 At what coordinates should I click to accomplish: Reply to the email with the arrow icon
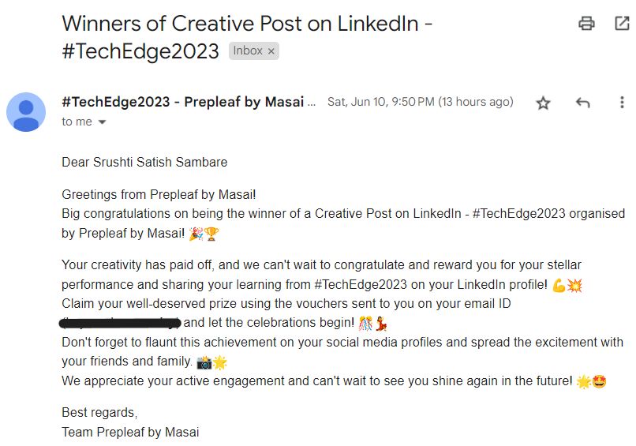coord(583,103)
